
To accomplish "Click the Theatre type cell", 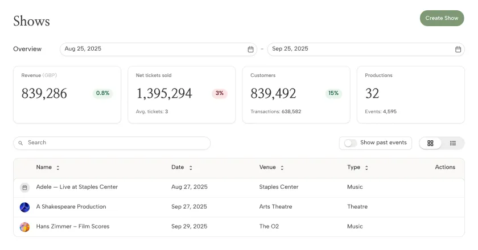I will click(x=357, y=207).
